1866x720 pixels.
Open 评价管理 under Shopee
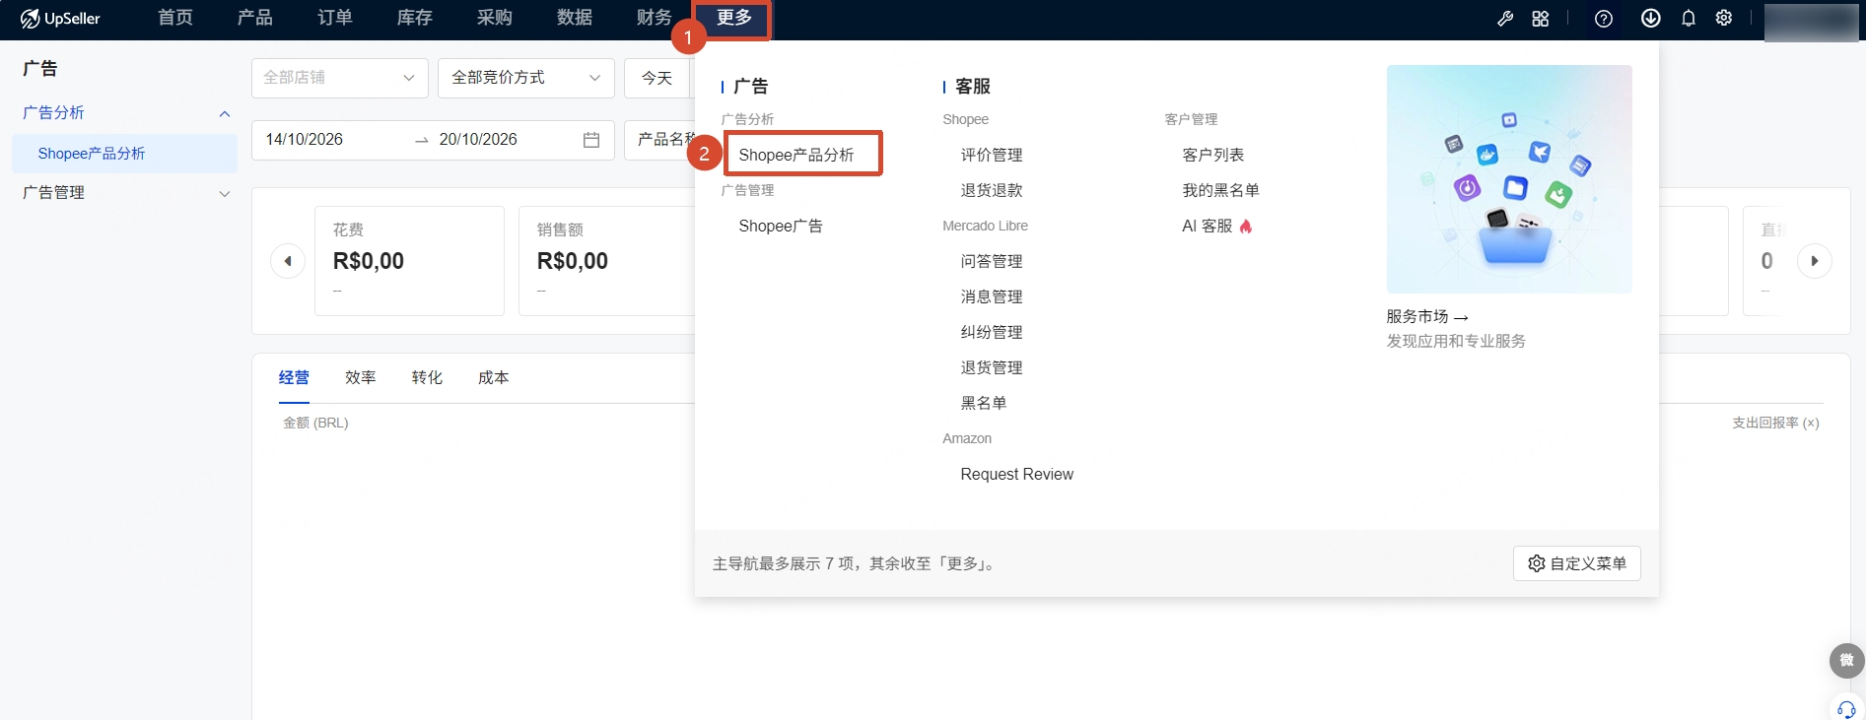pyautogui.click(x=992, y=156)
